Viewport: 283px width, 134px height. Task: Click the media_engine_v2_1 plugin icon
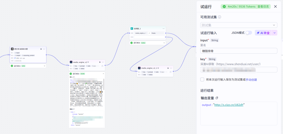pos(139,68)
